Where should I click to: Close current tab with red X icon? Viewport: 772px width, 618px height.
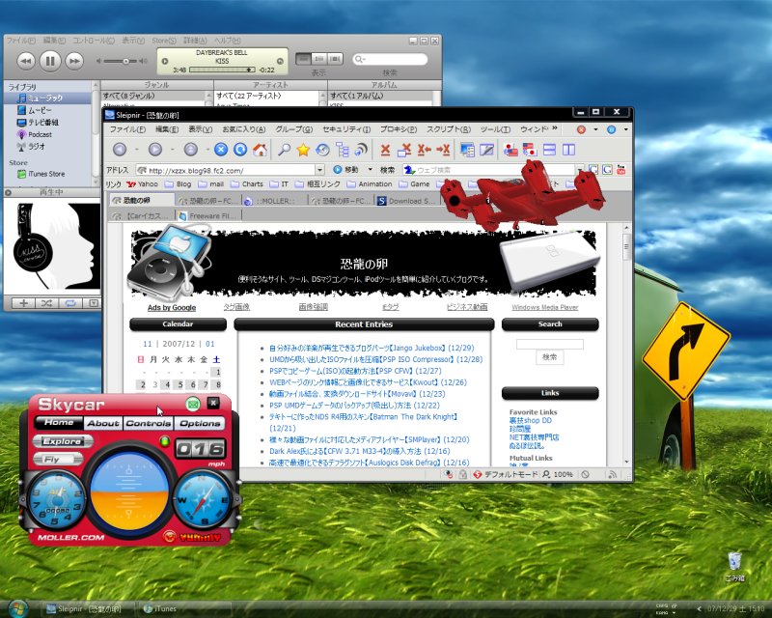pos(385,150)
